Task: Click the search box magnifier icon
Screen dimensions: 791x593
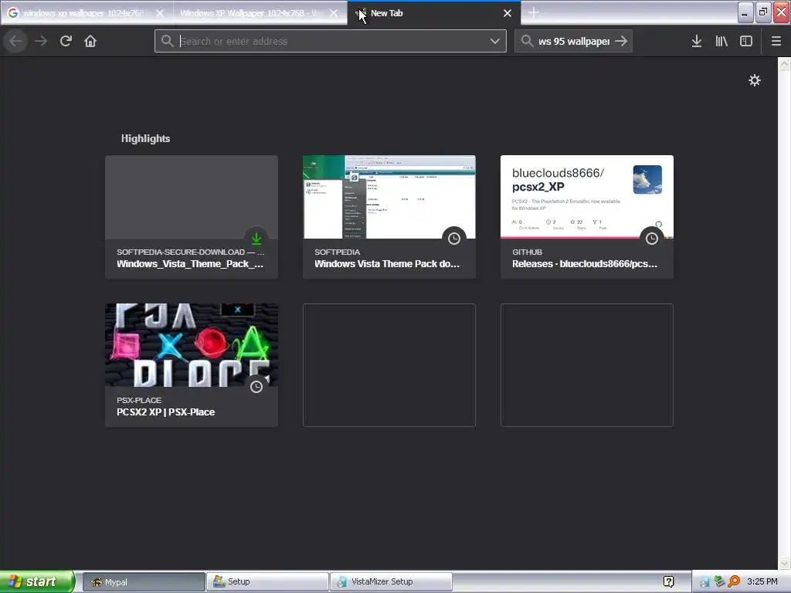Action: click(527, 41)
